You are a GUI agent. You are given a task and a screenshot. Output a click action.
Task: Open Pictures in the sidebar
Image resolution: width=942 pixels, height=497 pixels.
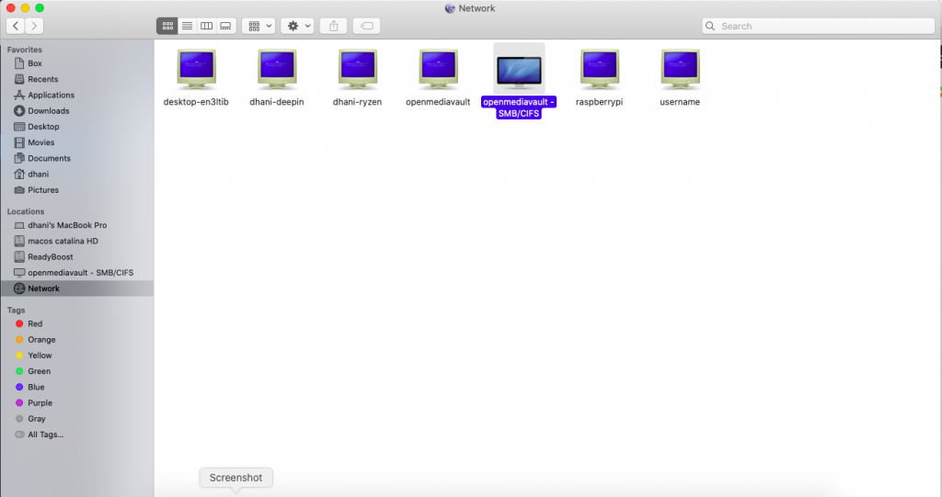click(77, 189)
